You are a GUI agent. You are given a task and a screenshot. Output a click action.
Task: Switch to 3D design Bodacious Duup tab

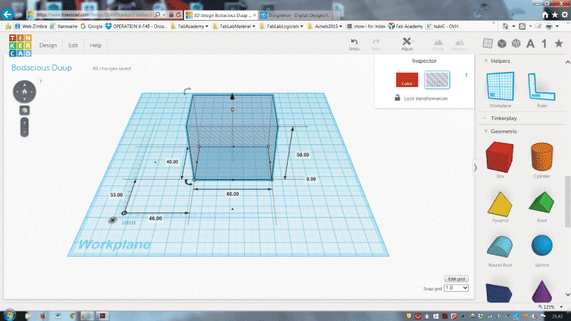click(221, 15)
